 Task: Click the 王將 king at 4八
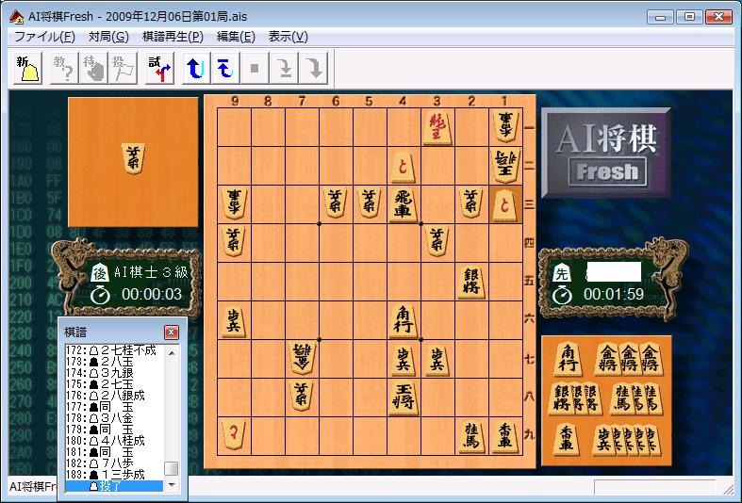[404, 398]
